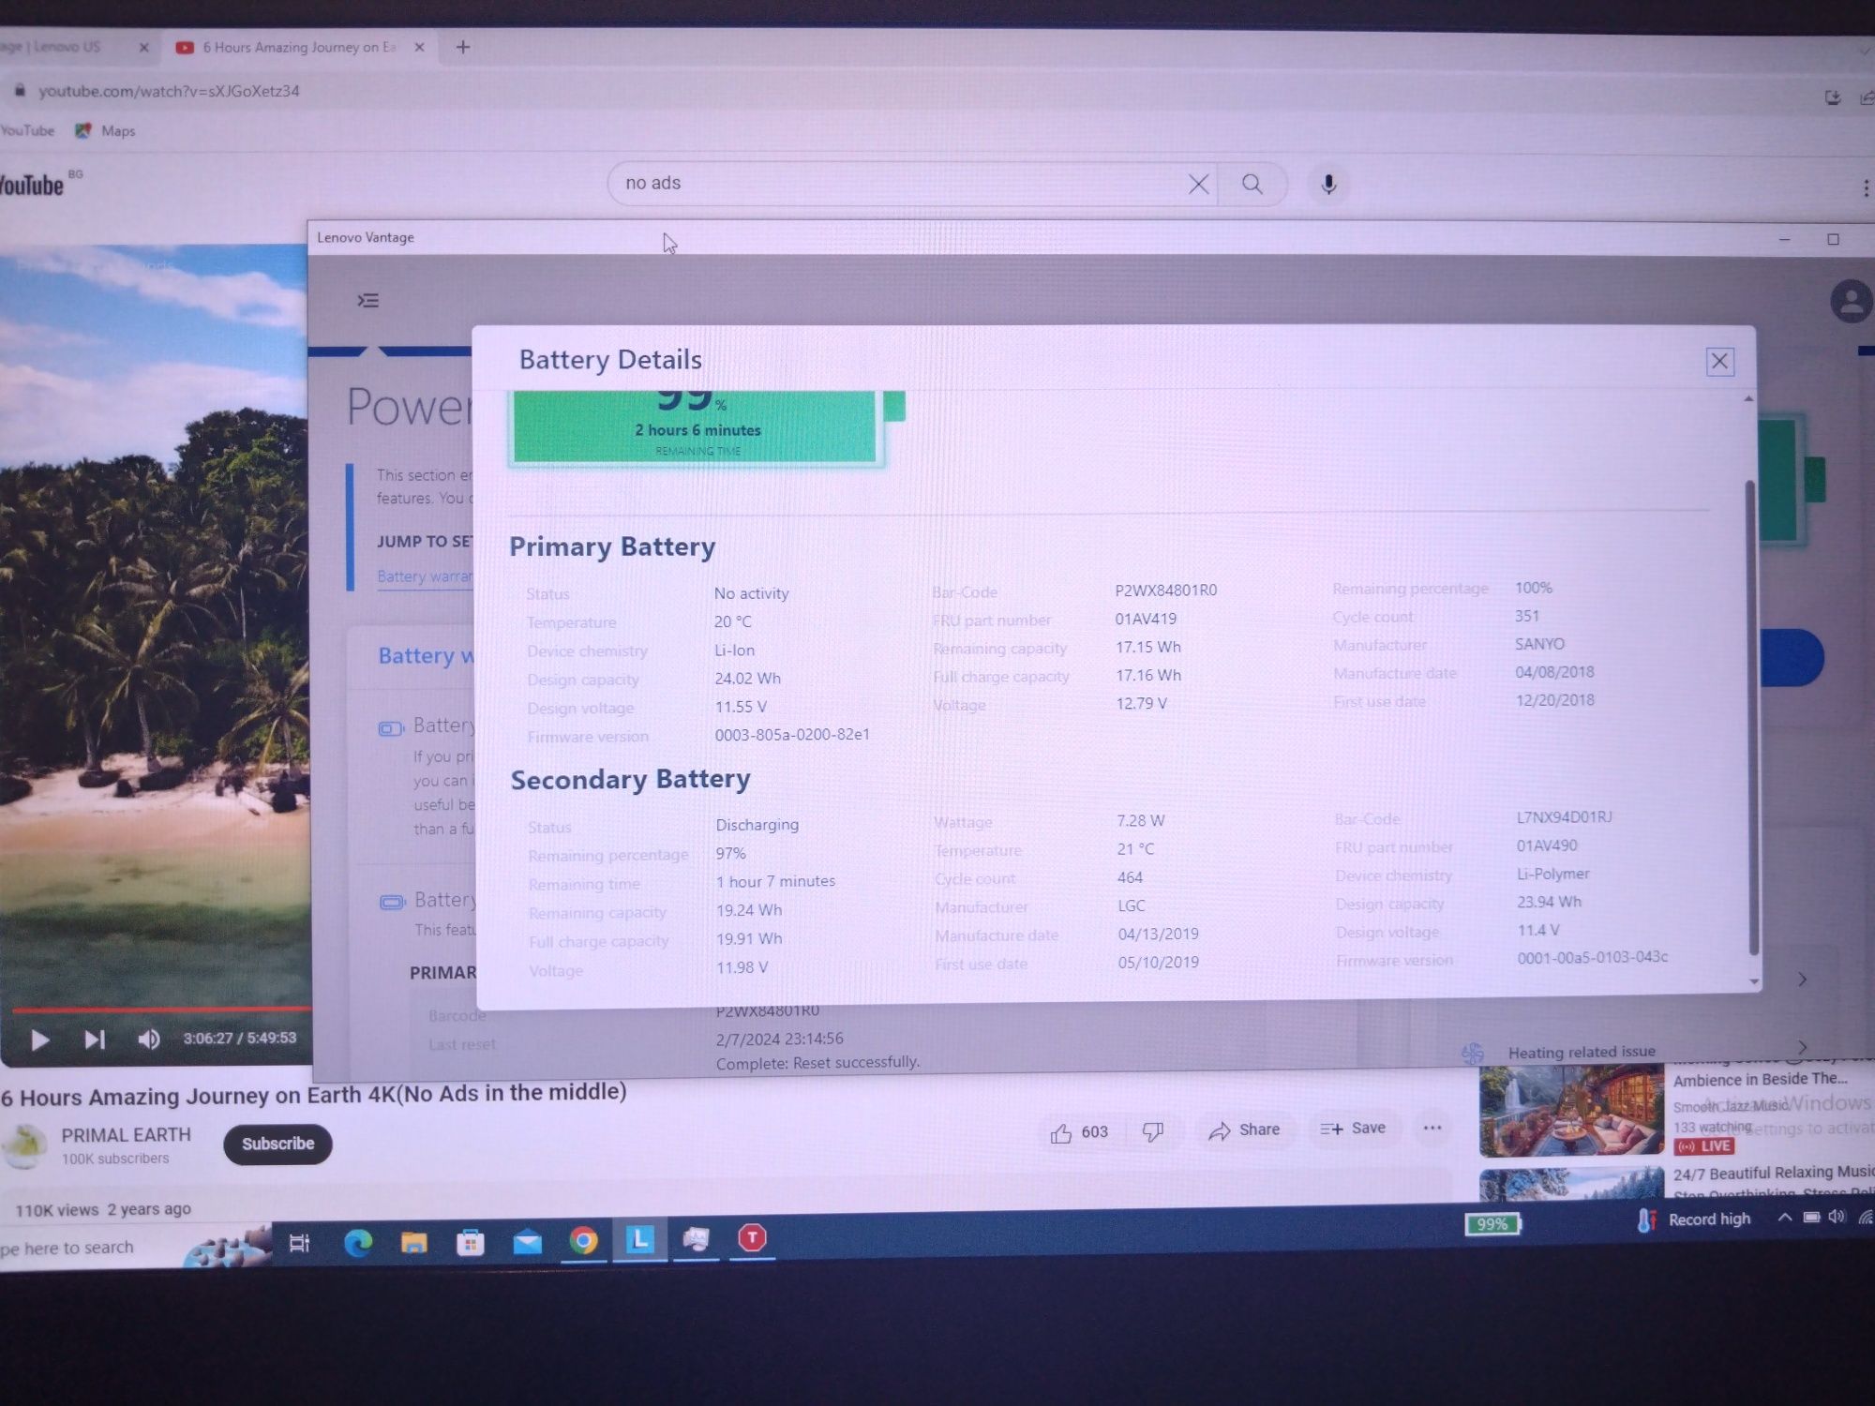Dislike the YouTube video
This screenshot has width=1875, height=1406.
pos(1153,1131)
